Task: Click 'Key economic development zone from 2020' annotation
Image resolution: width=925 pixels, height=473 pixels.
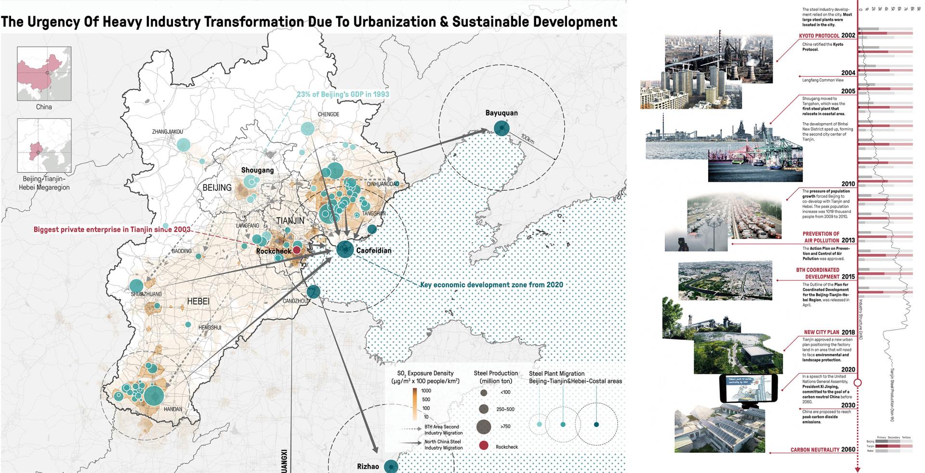Action: pyautogui.click(x=491, y=284)
